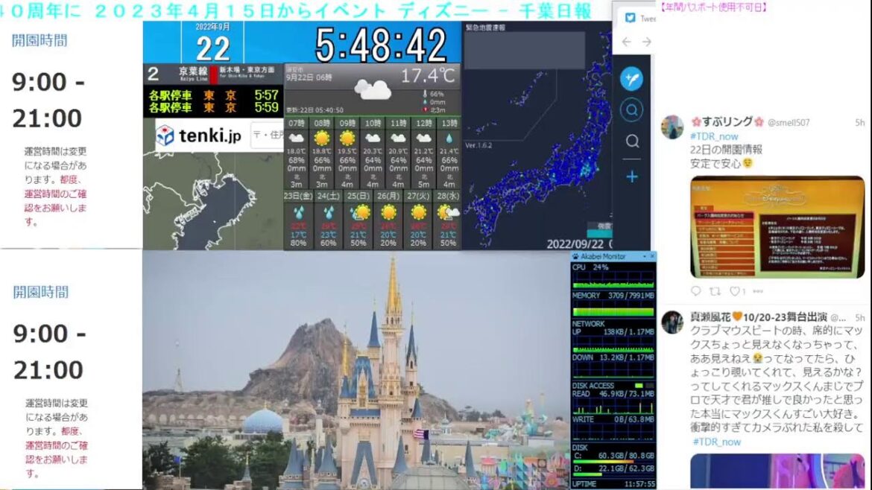Open the #TDR_now hashtag in the すぷリング tweet
The width and height of the screenshot is (872, 490).
click(x=714, y=136)
